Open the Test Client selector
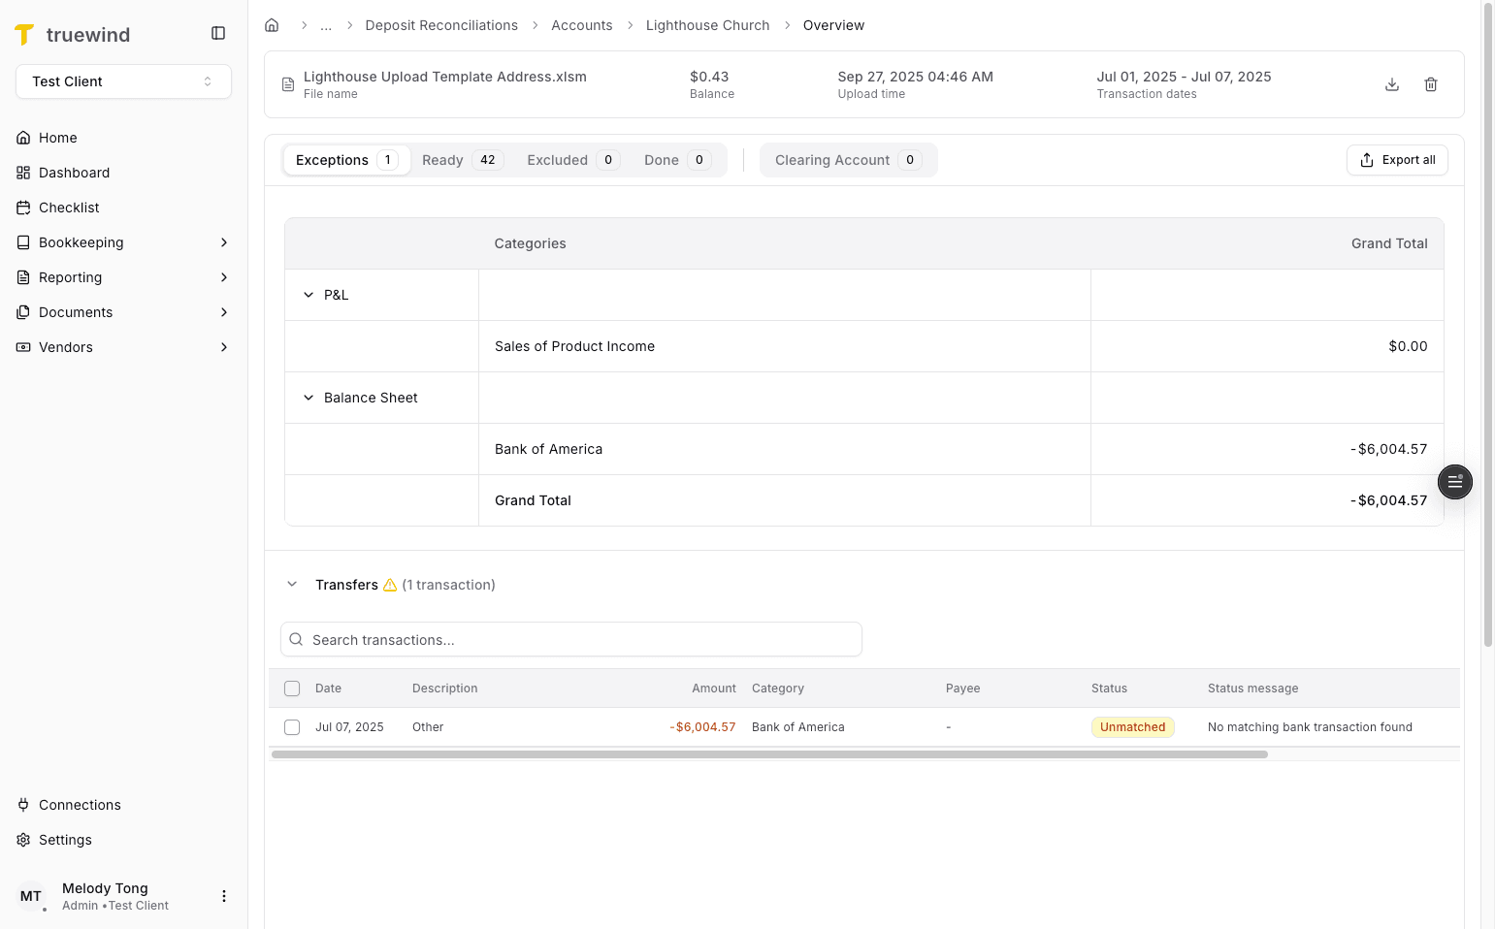1495x929 pixels. tap(123, 81)
